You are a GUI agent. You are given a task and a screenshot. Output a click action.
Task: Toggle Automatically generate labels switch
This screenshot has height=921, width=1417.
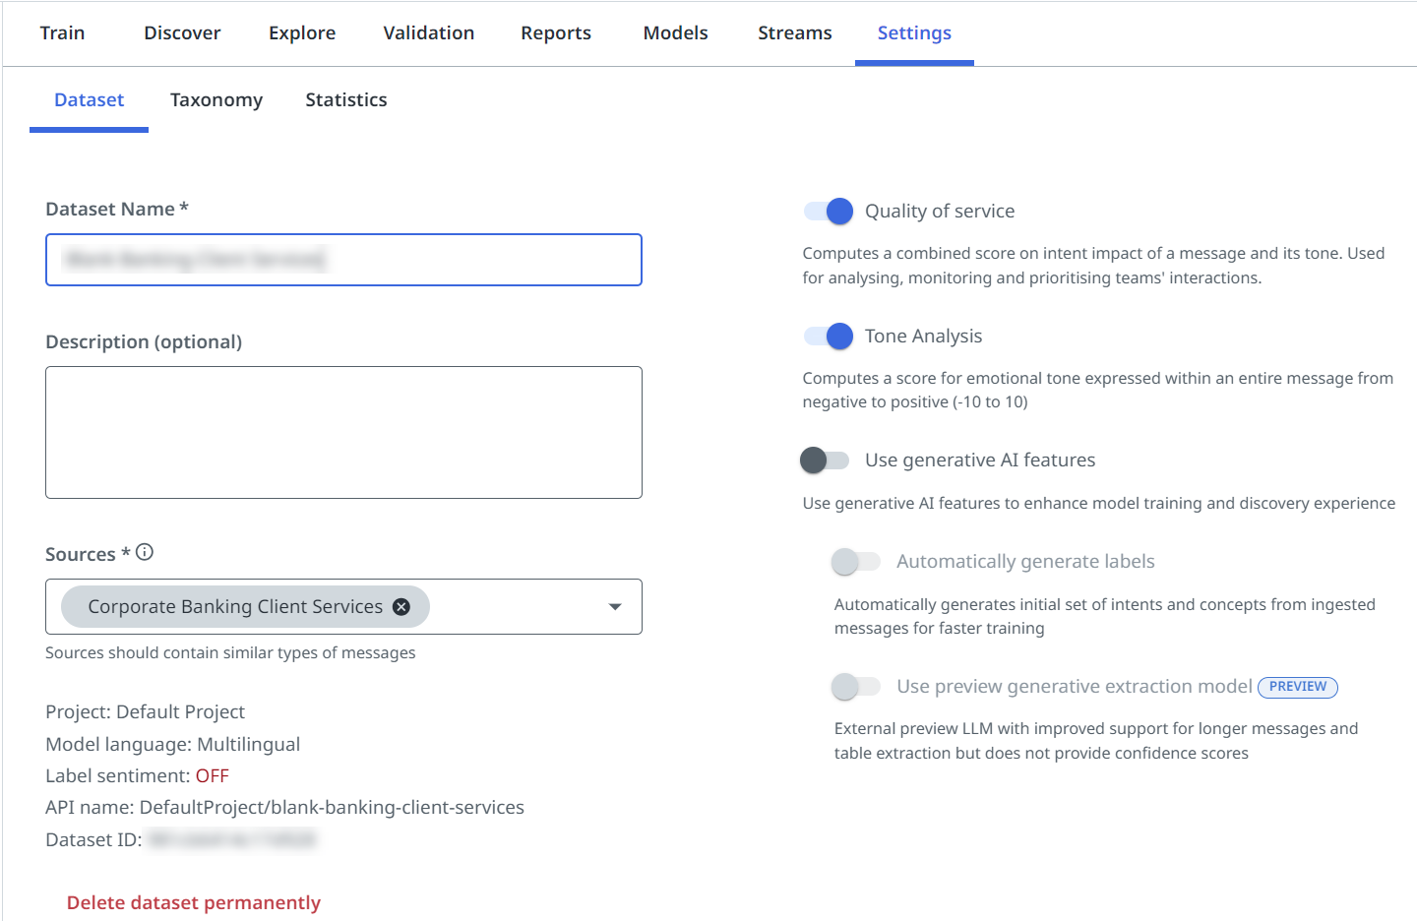point(855,562)
